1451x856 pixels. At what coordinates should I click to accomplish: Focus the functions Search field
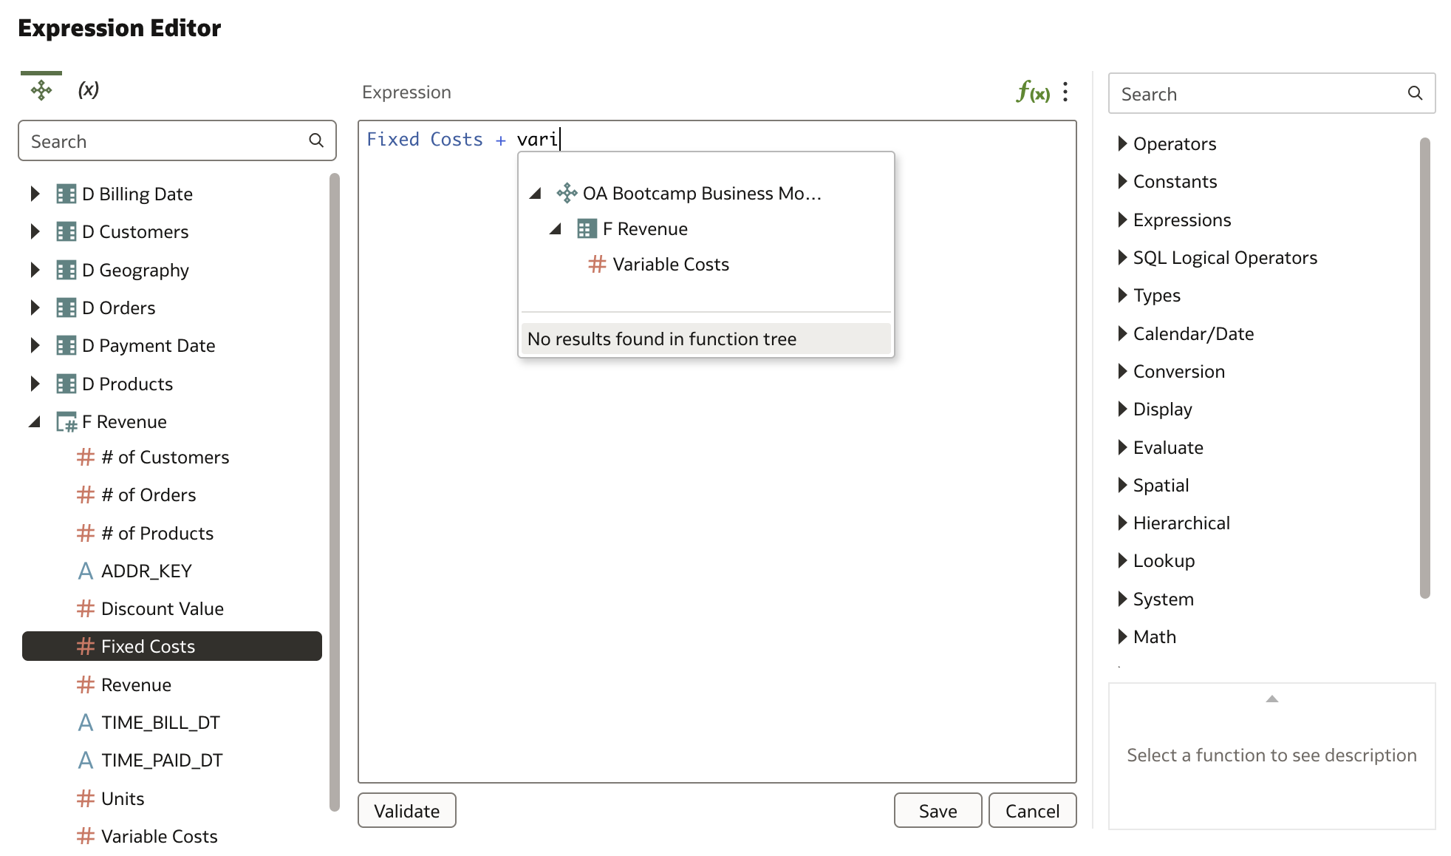coord(1271,93)
